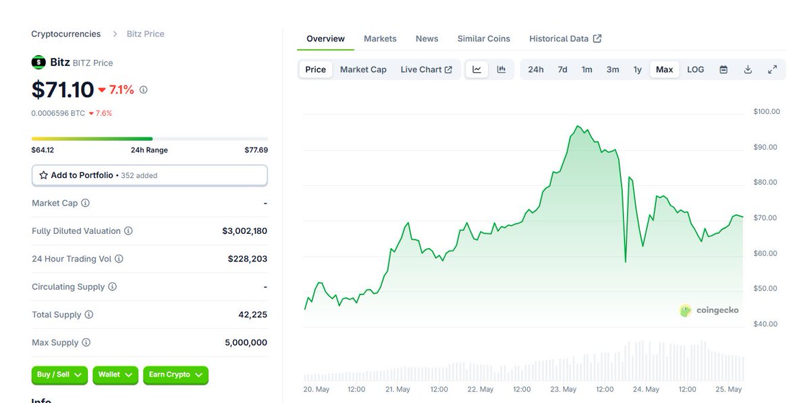
Task: Open the Historical Data tab
Action: 565,38
